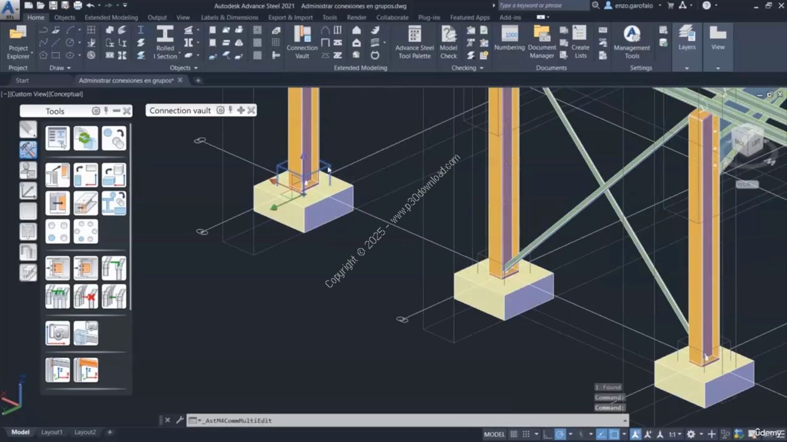Image resolution: width=787 pixels, height=442 pixels.
Task: Open Management Tools in Settings
Action: point(631,42)
